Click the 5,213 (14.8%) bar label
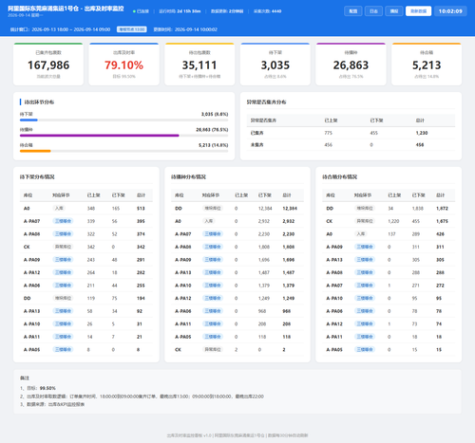 213,145
